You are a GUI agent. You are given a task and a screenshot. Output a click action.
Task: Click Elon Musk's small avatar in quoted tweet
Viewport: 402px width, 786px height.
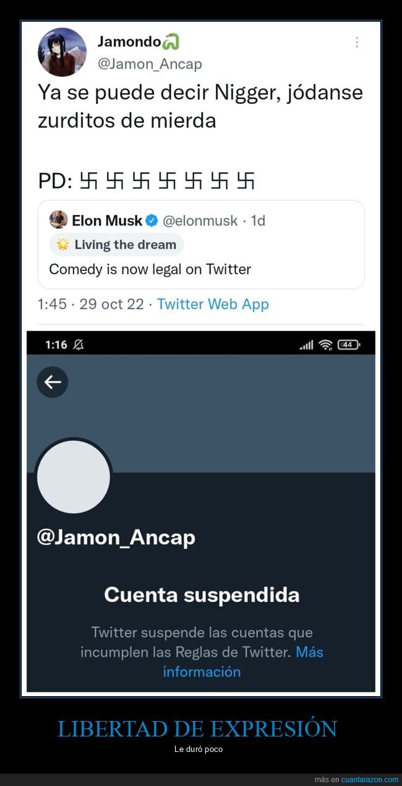click(x=59, y=219)
